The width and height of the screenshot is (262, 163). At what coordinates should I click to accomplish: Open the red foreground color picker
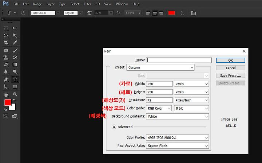point(8,102)
